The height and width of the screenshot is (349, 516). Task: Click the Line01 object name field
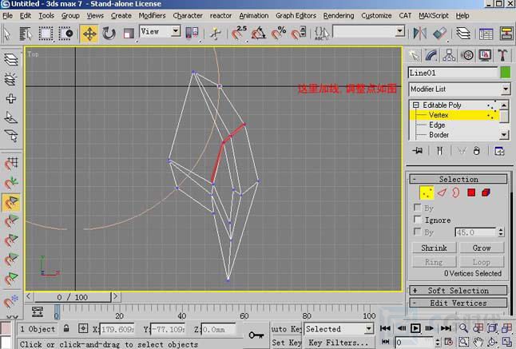(453, 73)
